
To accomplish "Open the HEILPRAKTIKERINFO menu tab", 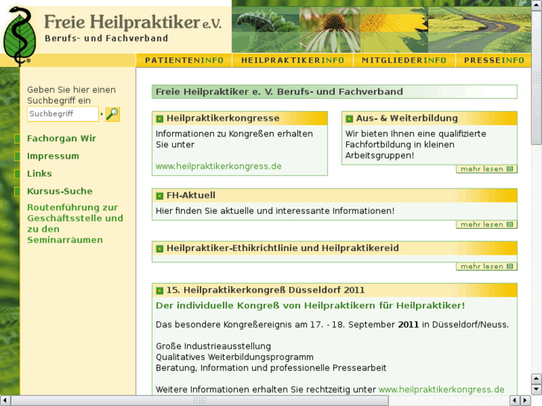I will [x=292, y=60].
